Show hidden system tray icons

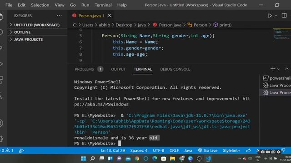pyautogui.click(x=240, y=158)
